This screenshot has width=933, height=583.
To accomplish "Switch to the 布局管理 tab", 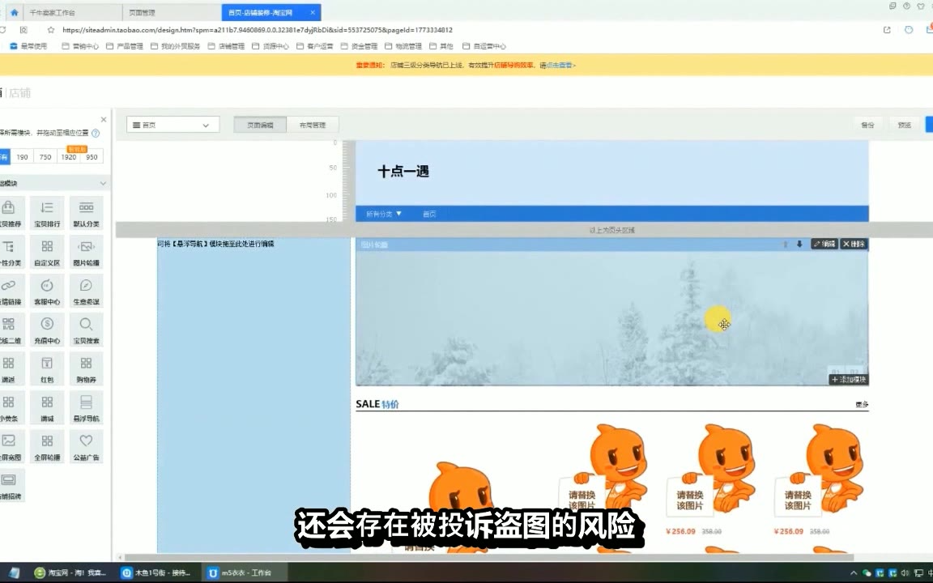I will pyautogui.click(x=312, y=125).
